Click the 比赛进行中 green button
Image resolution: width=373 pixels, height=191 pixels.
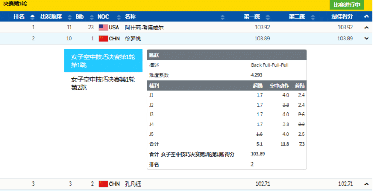click(x=346, y=5)
